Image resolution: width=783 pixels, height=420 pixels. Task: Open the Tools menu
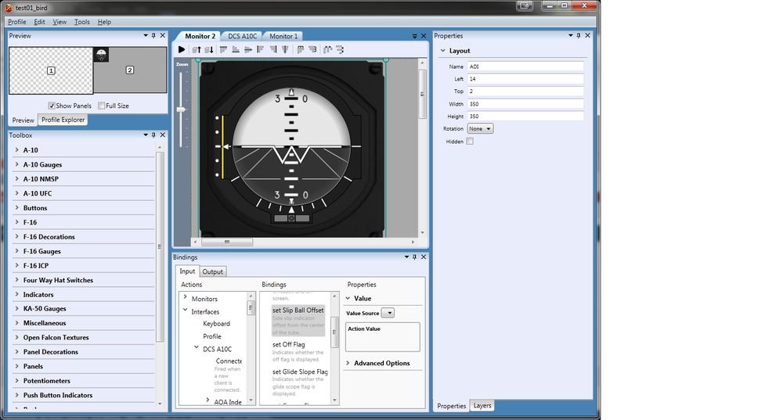(82, 22)
